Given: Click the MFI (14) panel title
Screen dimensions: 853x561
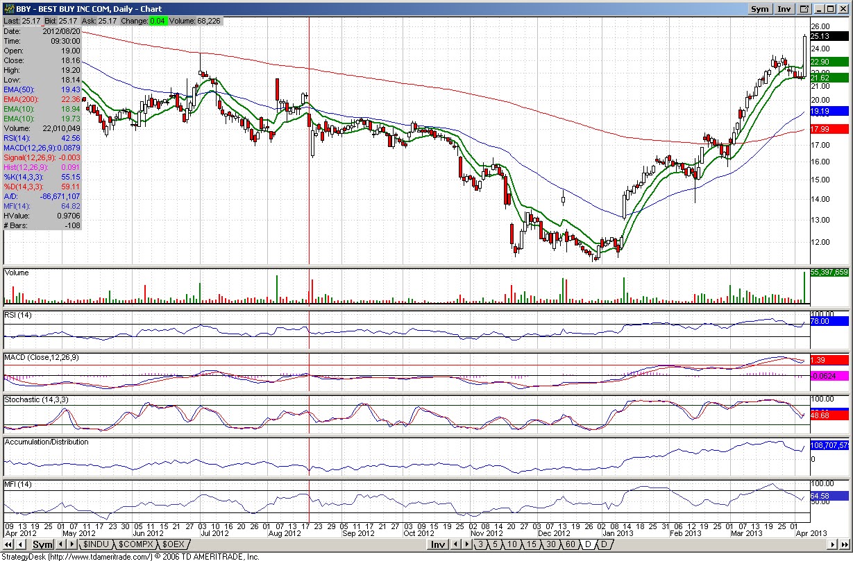Looking at the screenshot, I should [18, 483].
